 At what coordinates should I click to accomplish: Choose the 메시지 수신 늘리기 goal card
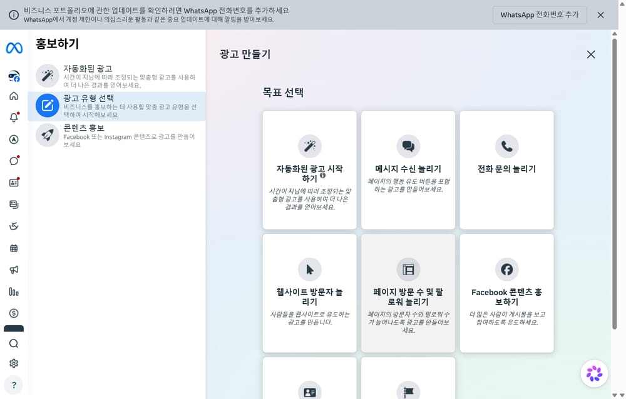coord(408,170)
